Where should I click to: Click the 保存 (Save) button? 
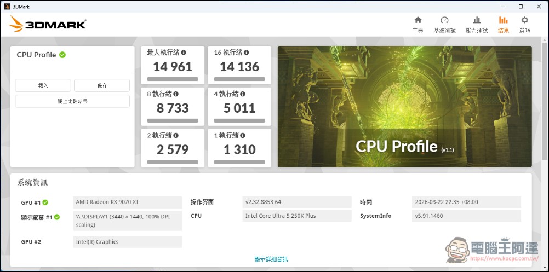tap(102, 85)
